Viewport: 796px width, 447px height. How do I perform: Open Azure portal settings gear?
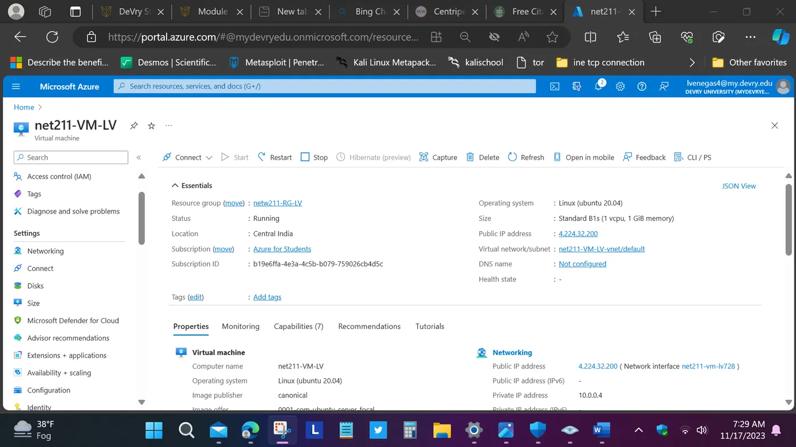point(620,86)
